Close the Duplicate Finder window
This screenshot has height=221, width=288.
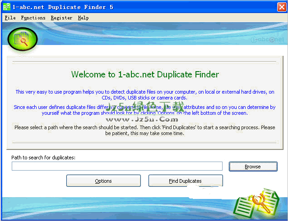(x=282, y=7)
